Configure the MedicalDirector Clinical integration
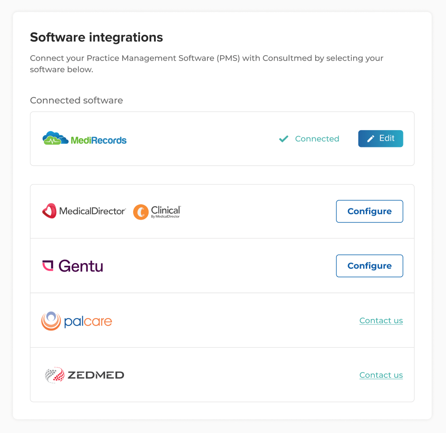 tap(369, 211)
